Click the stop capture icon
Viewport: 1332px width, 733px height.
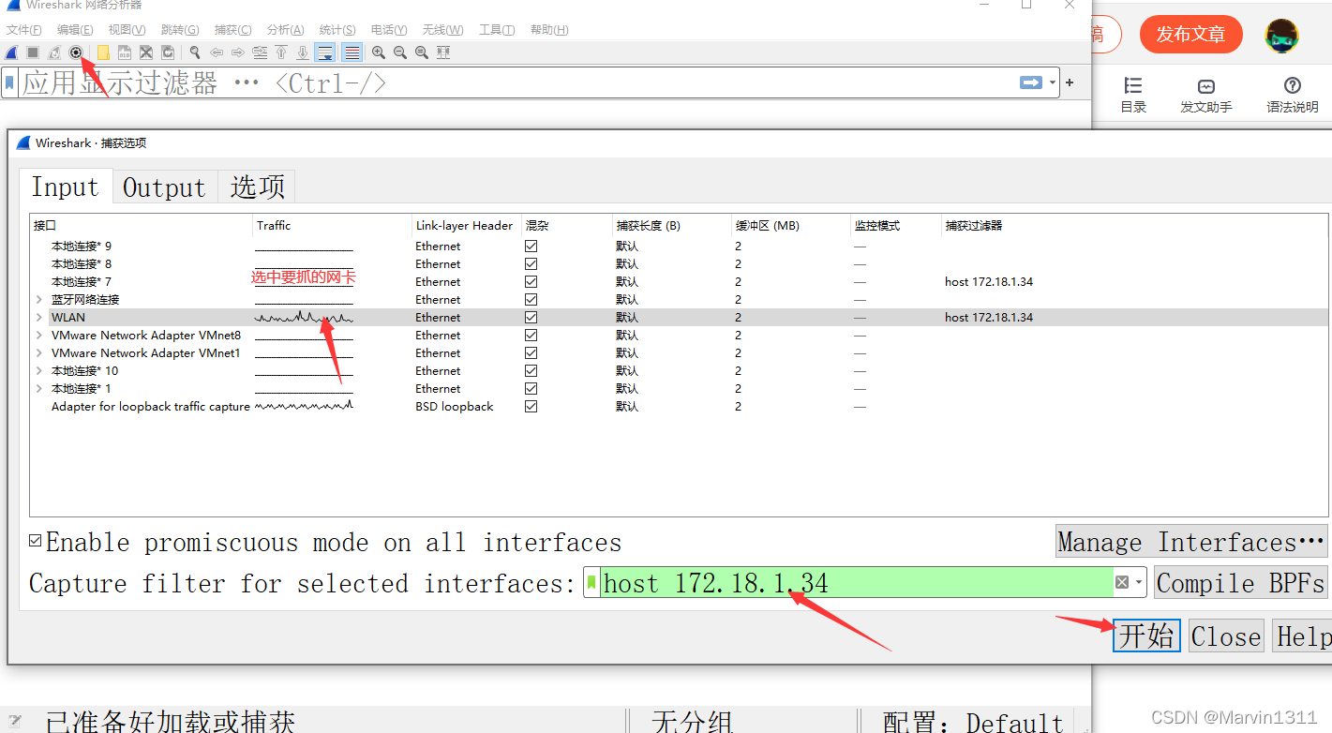(x=32, y=52)
